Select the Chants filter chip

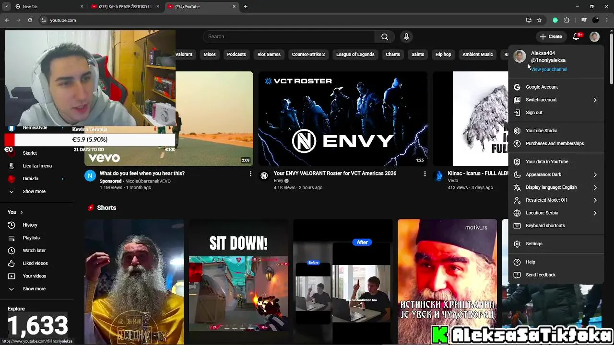[x=393, y=55]
